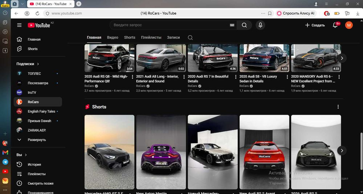Viewport: 363px width, 194px height.
Task: Open the on-screen keyboard icon in search
Action: (232, 25)
